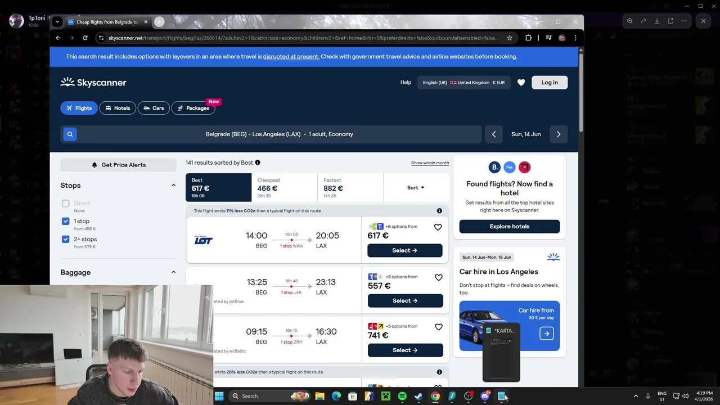The height and width of the screenshot is (405, 720).
Task: Bookmark this page with the star icon
Action: (510, 38)
